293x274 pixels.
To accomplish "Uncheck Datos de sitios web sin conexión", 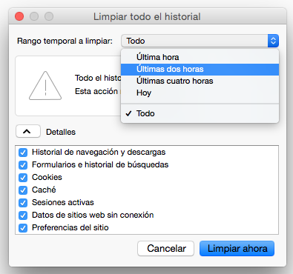I will click(x=23, y=215).
